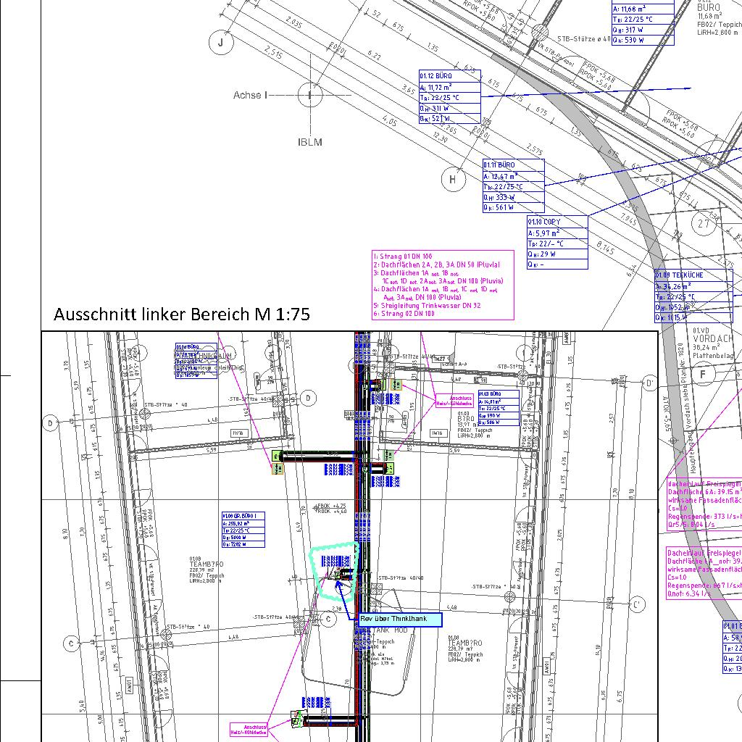Click legend line '6: Strang 02 DN 100'
Image resolution: width=742 pixels, height=742 pixels.
404,313
